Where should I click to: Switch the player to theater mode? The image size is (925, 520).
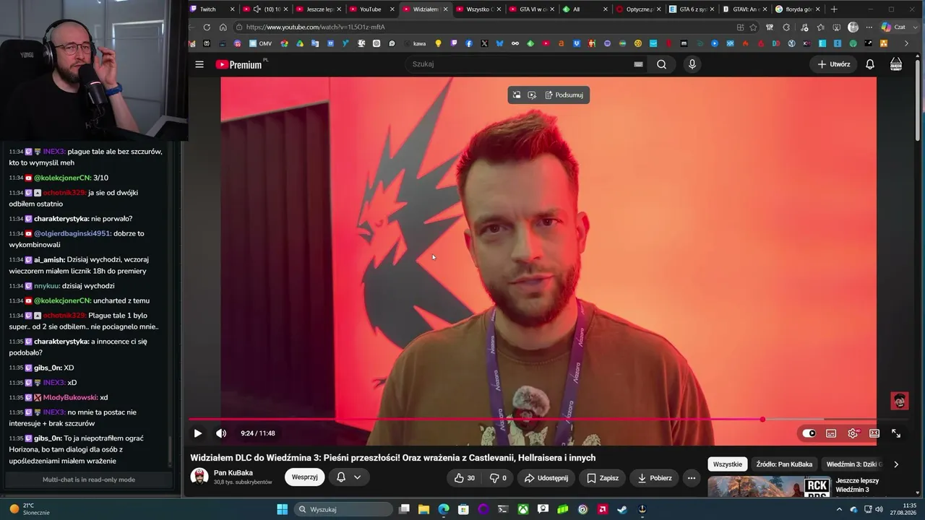[874, 433]
